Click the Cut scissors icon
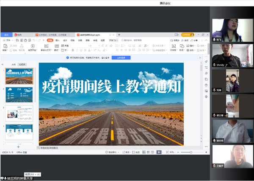The height and width of the screenshot is (181, 254). pyautogui.click(x=11, y=46)
